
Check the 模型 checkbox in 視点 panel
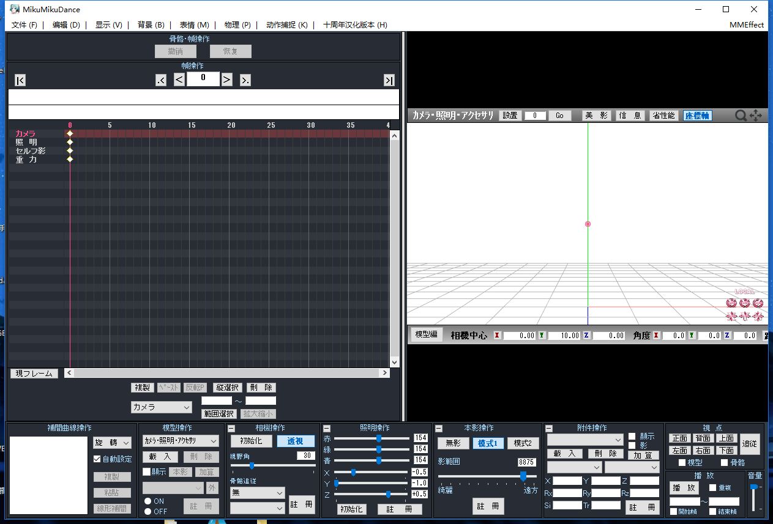tap(682, 462)
